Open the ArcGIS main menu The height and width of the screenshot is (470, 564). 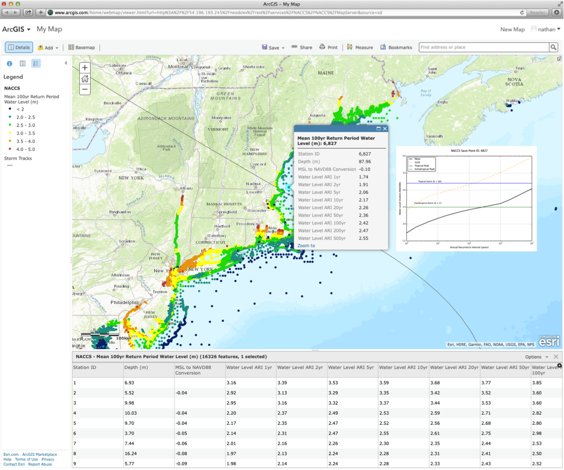click(x=16, y=30)
